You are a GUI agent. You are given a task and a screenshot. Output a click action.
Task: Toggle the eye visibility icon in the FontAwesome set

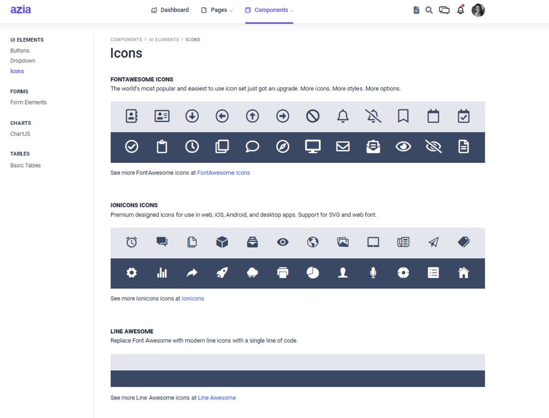point(403,146)
